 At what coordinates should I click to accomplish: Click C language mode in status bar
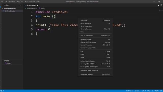coord(152,91)
